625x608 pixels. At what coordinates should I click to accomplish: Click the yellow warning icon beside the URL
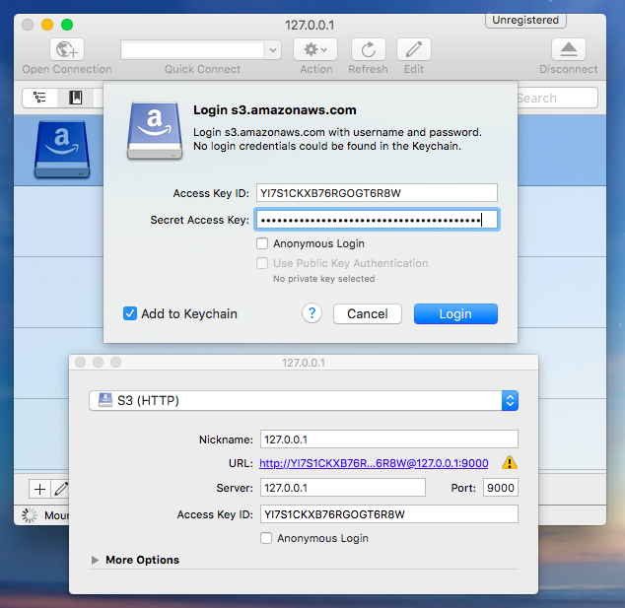click(x=509, y=462)
